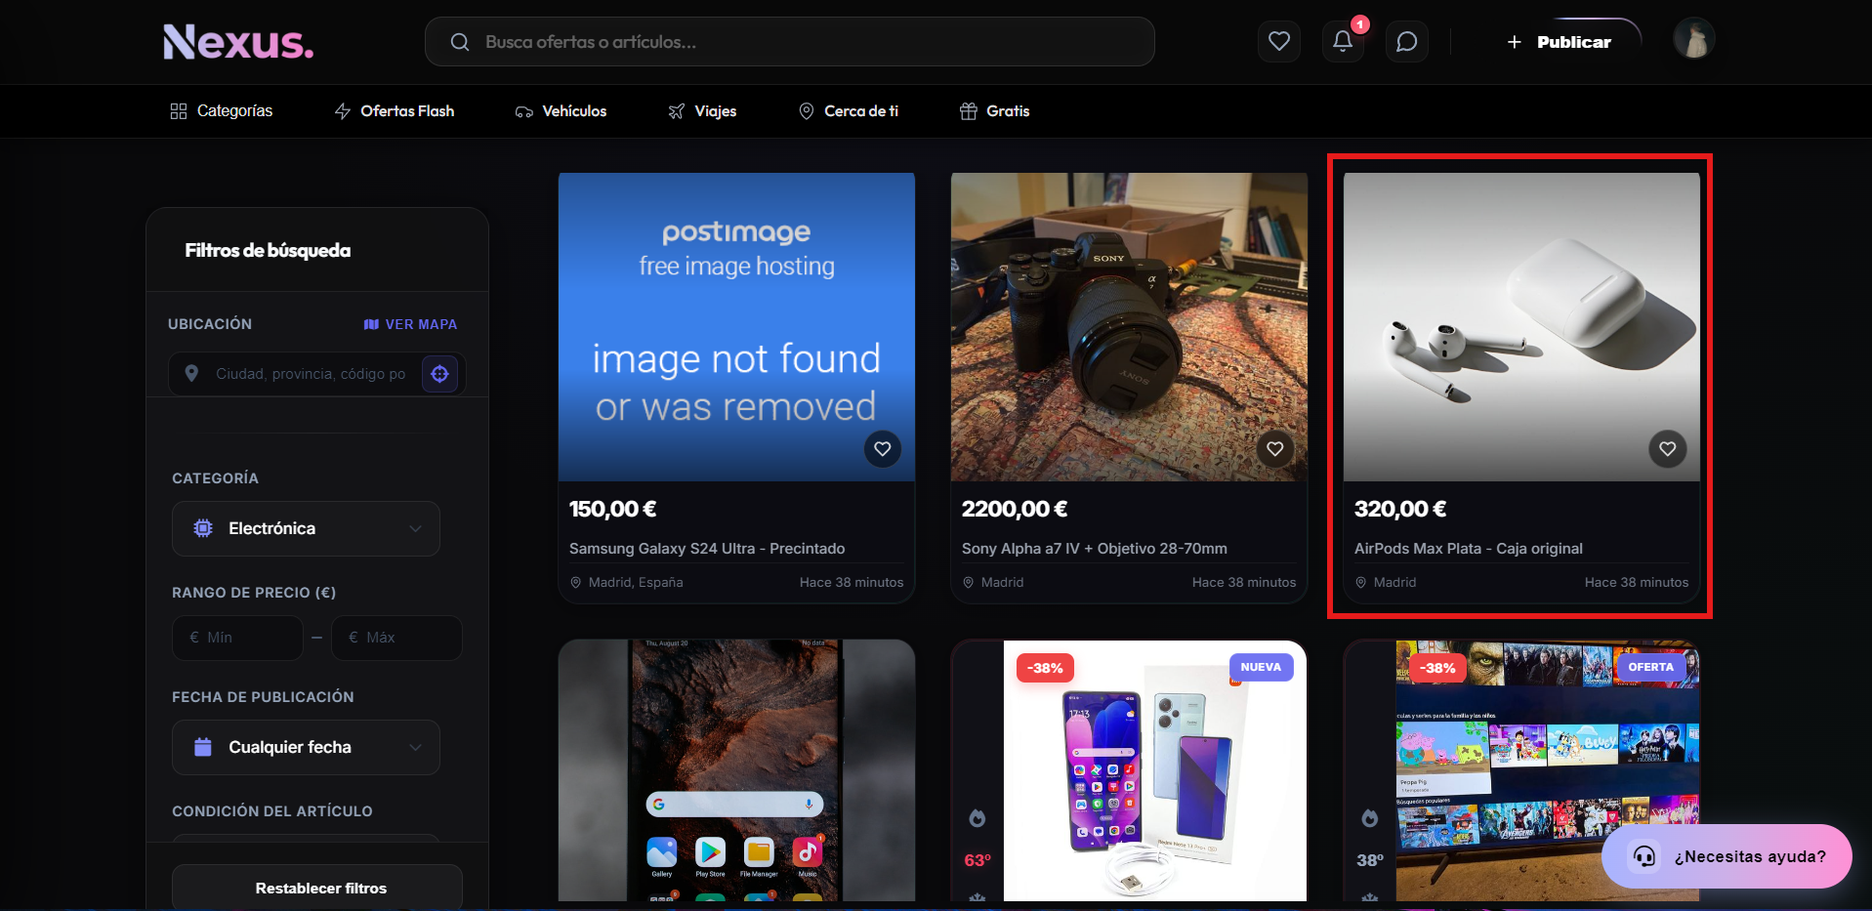The image size is (1872, 911).
Task: Click Restablecer filtros
Action: [x=317, y=888]
